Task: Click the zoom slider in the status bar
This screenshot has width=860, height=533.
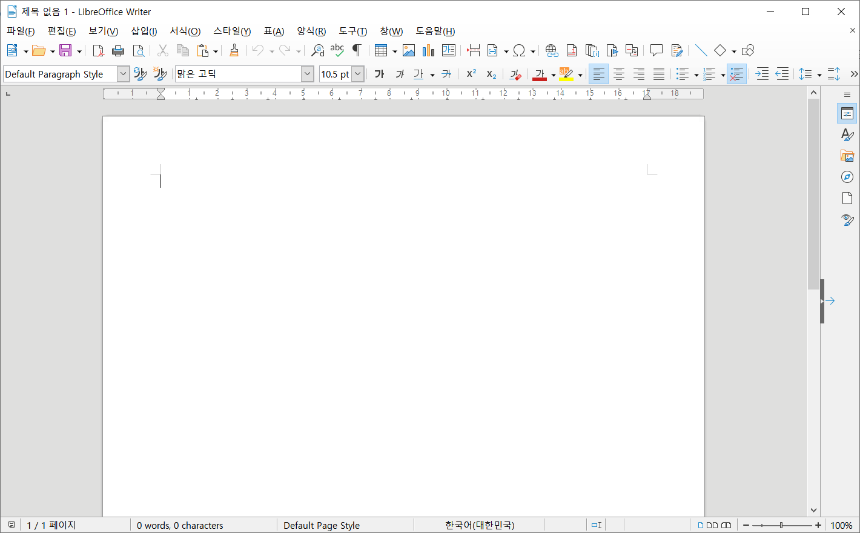Action: coord(782,525)
